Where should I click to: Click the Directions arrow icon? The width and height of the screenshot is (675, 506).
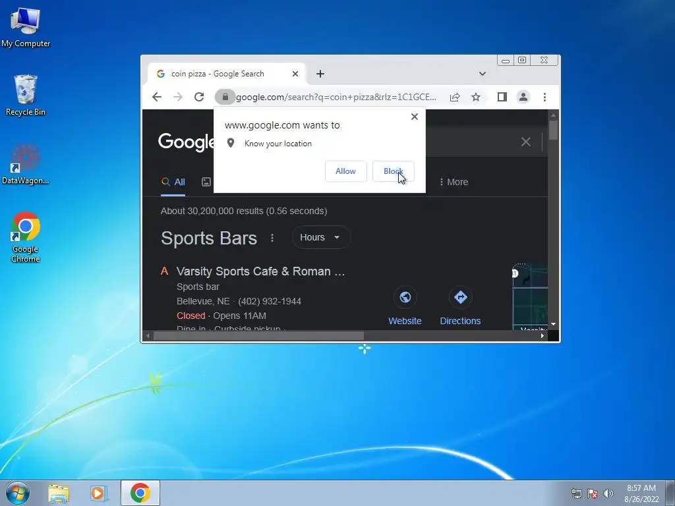tap(460, 297)
